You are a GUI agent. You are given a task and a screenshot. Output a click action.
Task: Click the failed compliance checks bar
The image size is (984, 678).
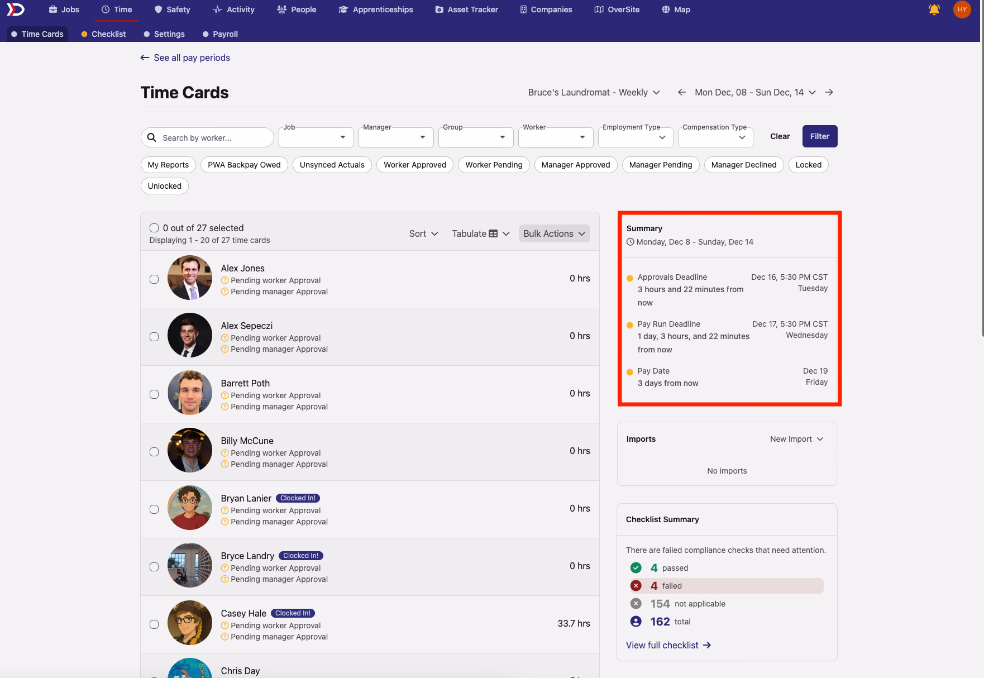tap(726, 586)
